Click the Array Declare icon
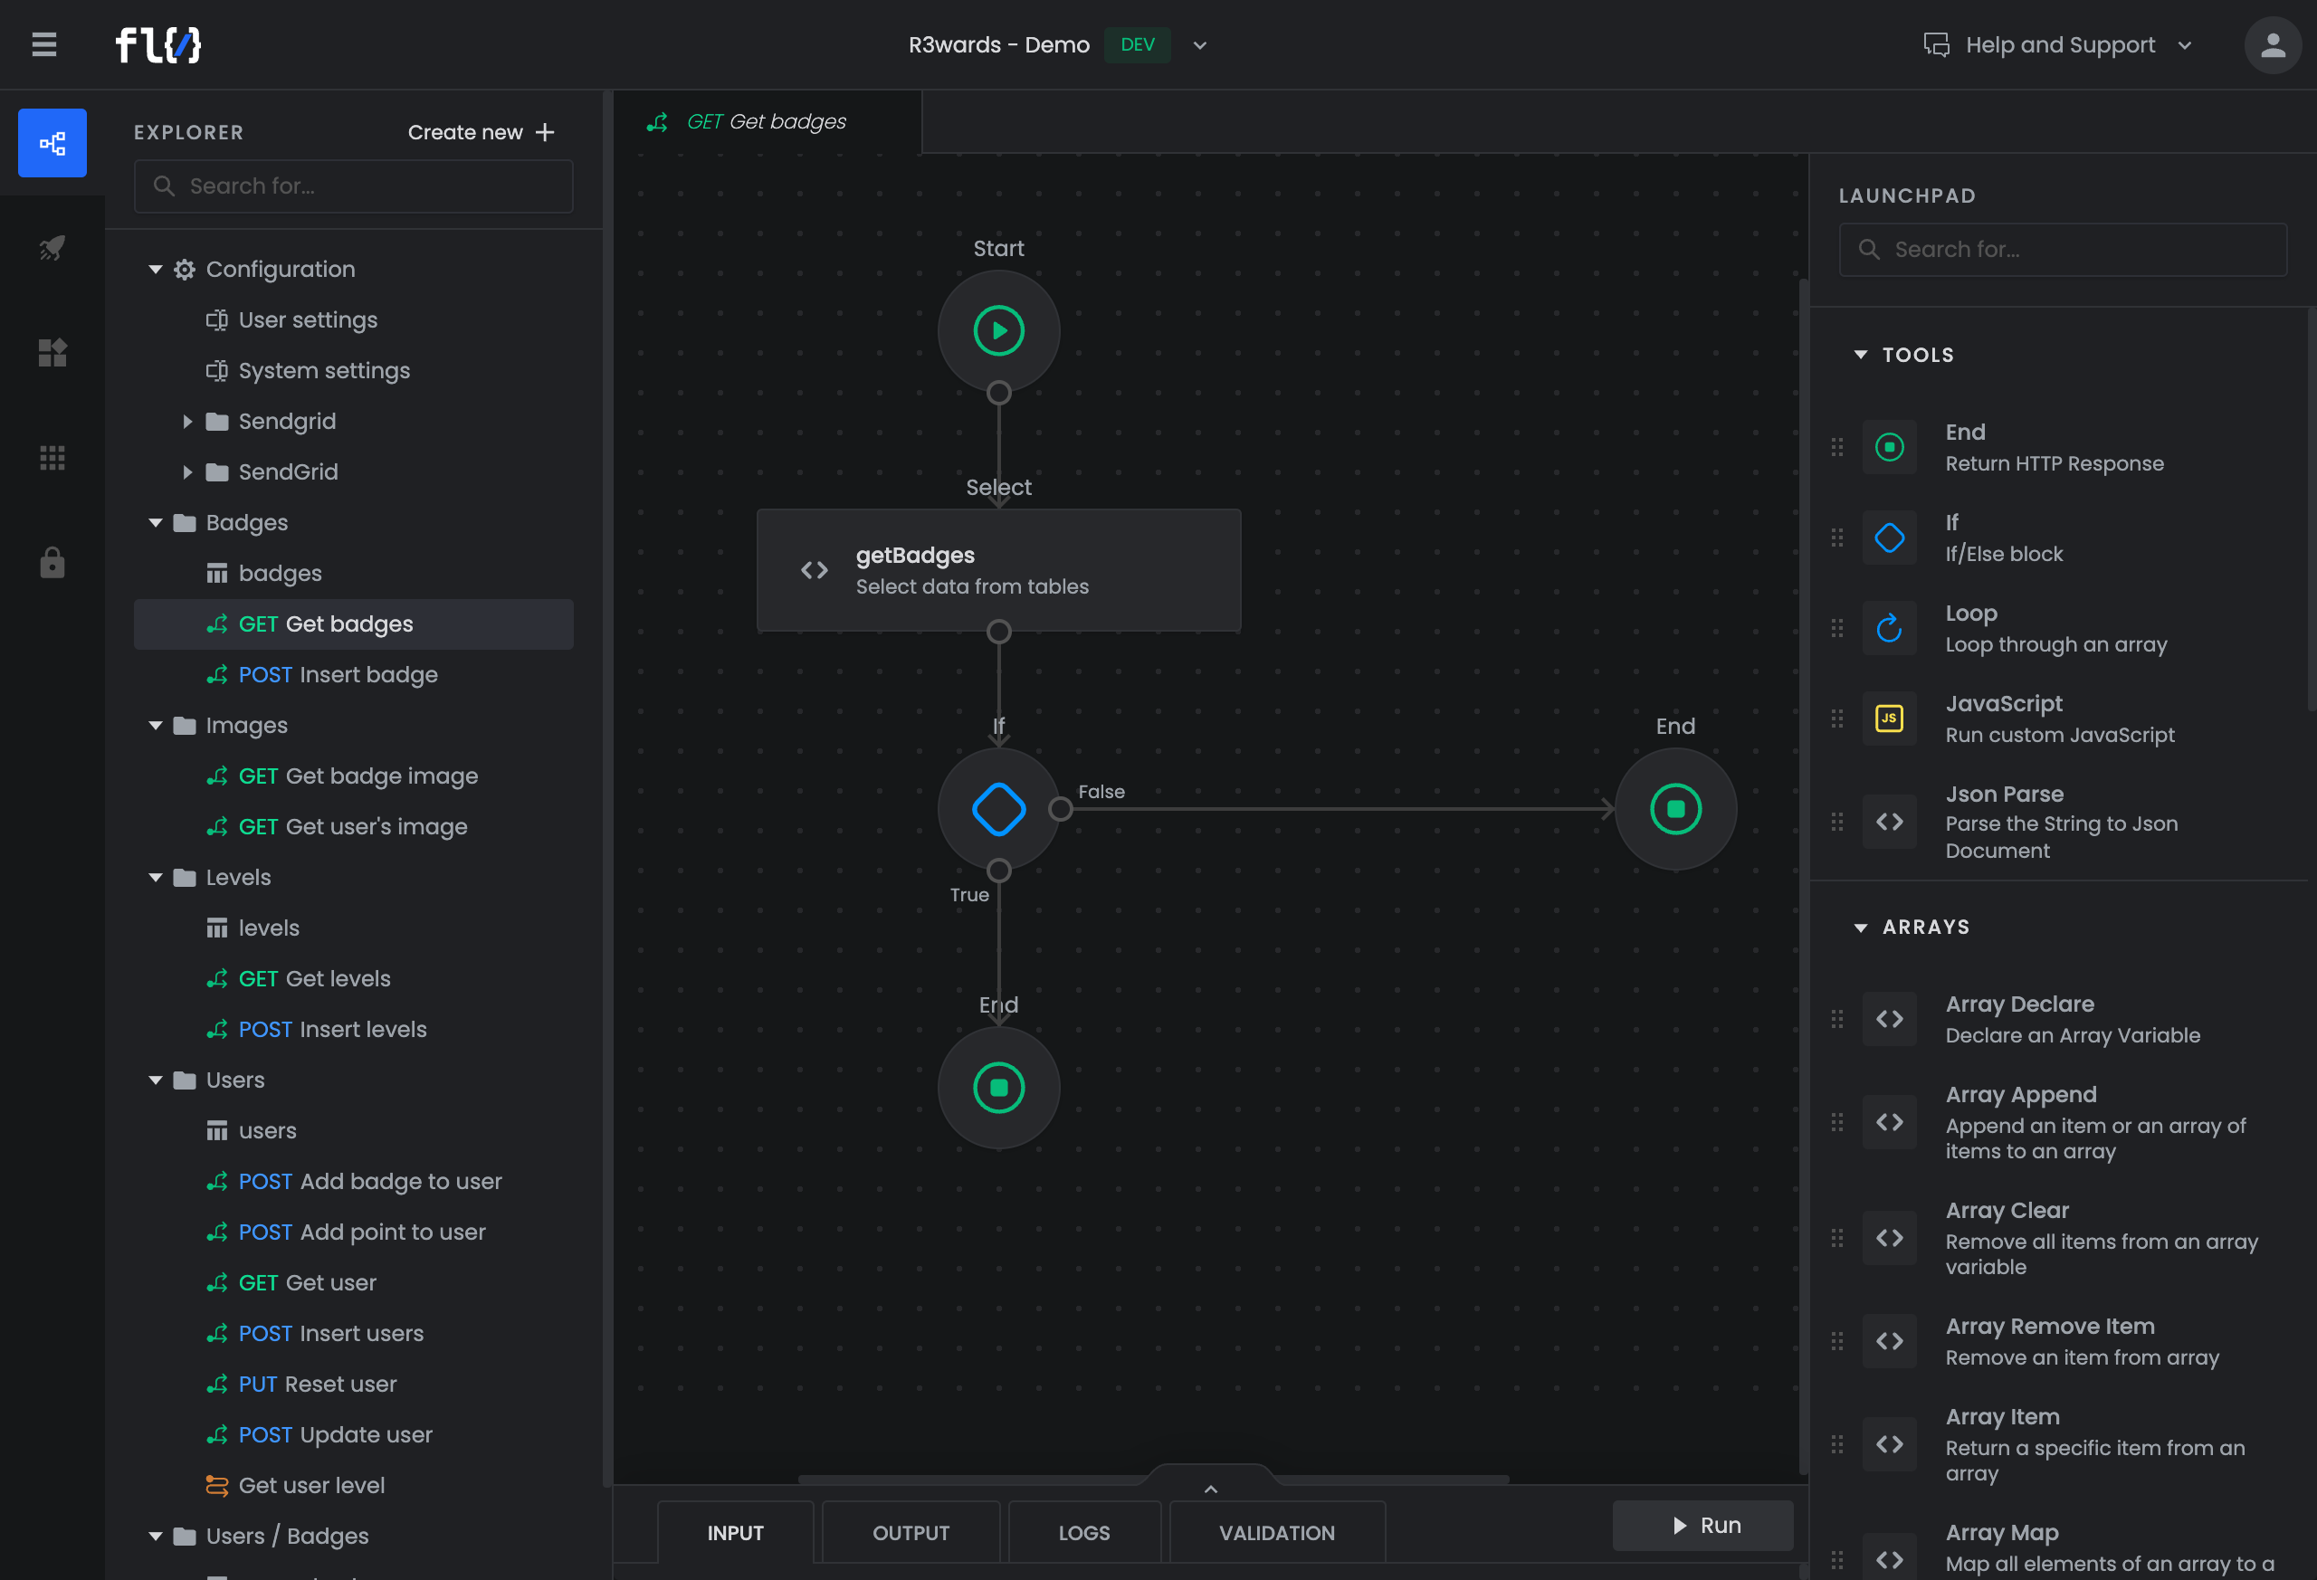Image resolution: width=2317 pixels, height=1580 pixels. click(1888, 1019)
